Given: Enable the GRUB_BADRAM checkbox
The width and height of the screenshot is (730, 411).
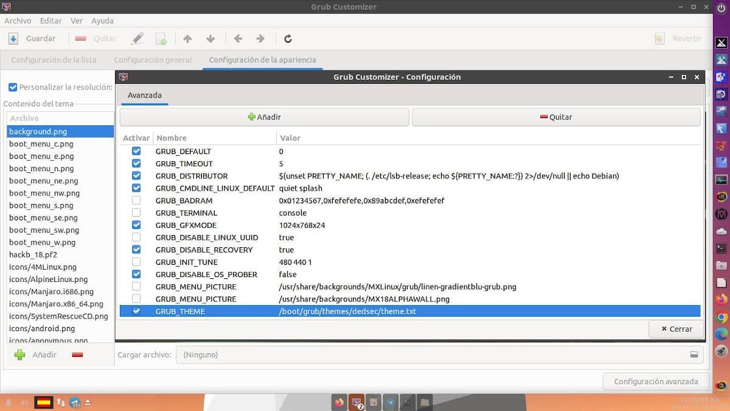Looking at the screenshot, I should pyautogui.click(x=136, y=200).
